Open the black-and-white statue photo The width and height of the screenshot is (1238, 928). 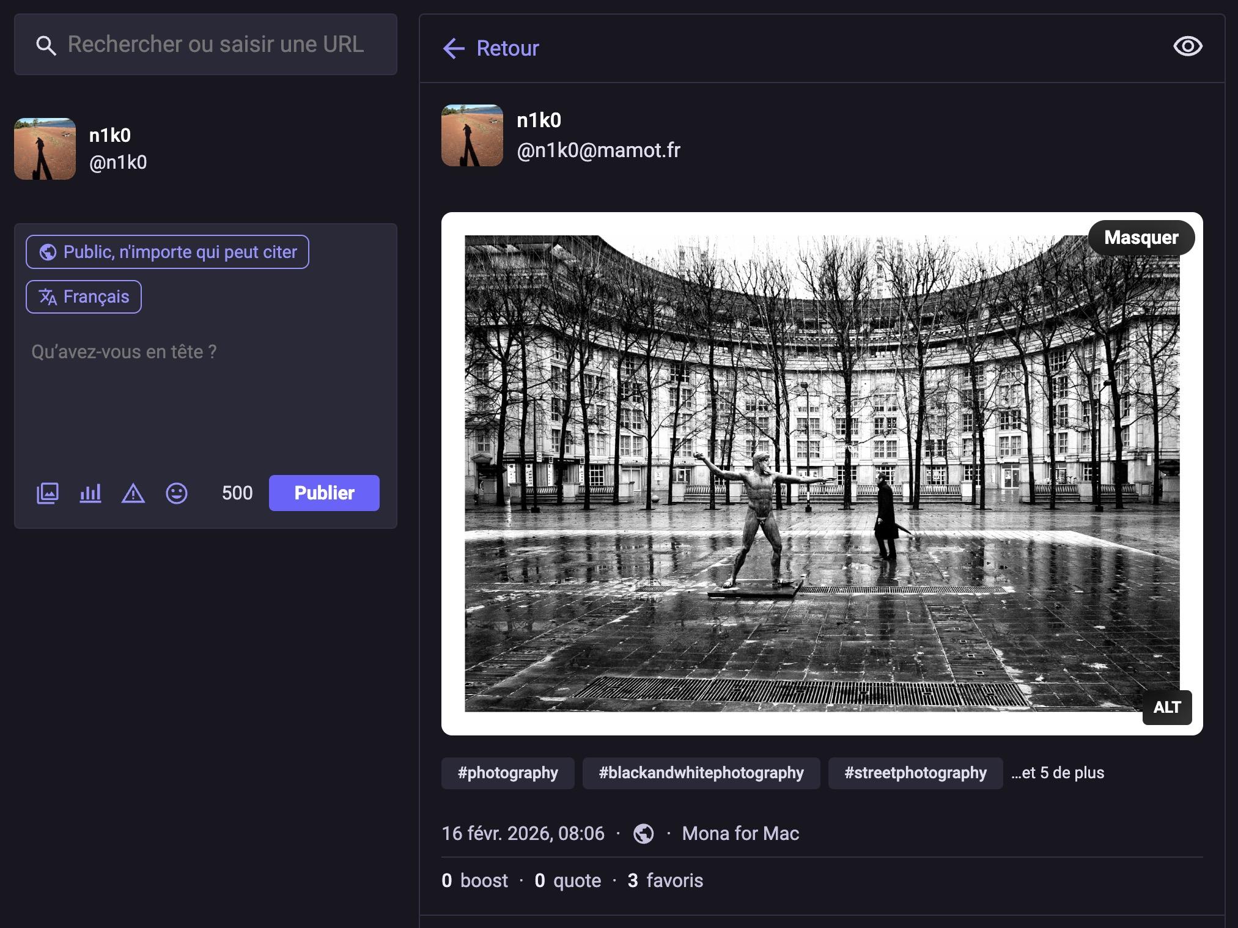pyautogui.click(x=822, y=473)
